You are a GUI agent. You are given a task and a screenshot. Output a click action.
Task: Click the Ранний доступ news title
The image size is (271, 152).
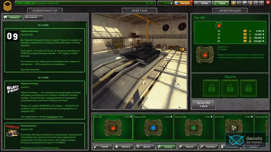28,126
